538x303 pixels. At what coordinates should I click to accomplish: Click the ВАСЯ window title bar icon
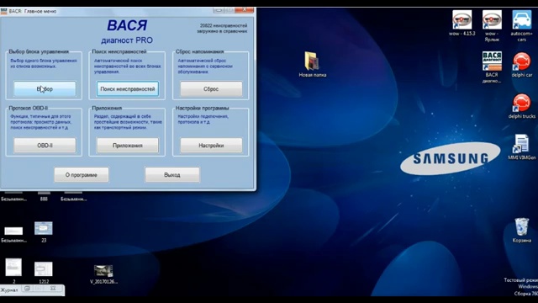[3, 11]
